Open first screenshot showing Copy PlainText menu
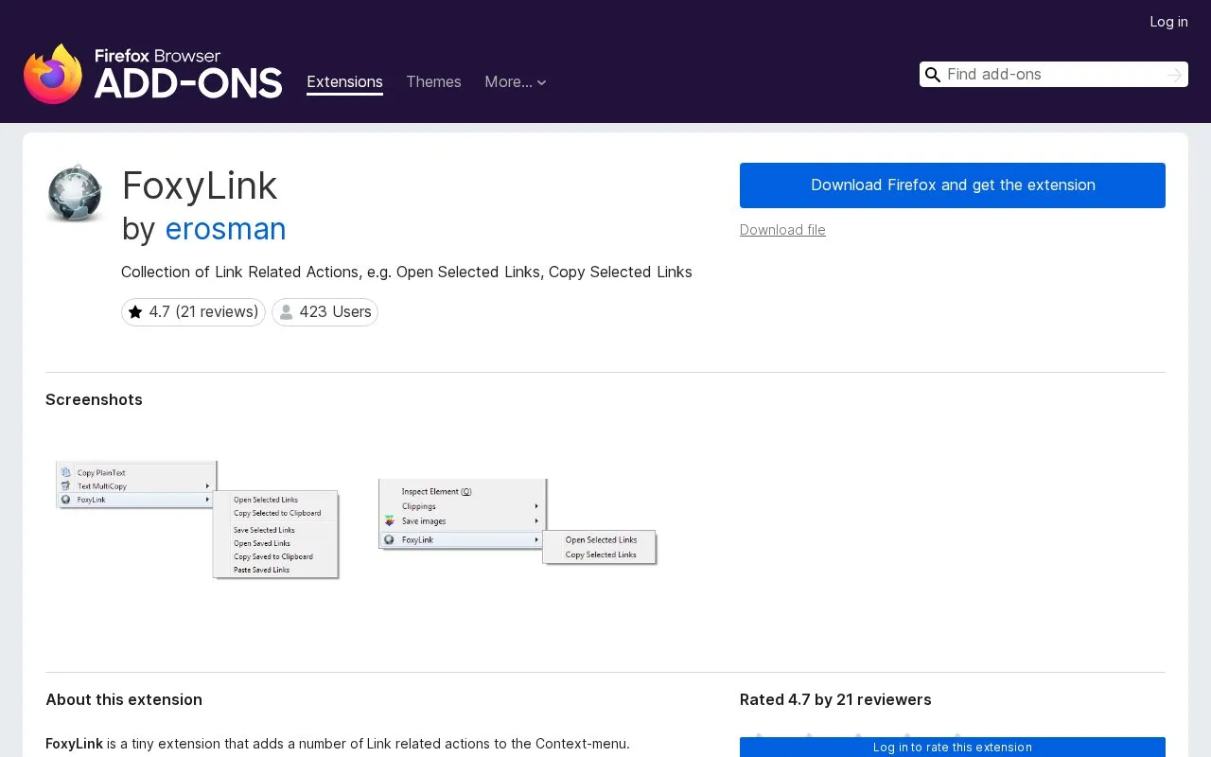Image resolution: width=1211 pixels, height=757 pixels. pyautogui.click(x=197, y=520)
